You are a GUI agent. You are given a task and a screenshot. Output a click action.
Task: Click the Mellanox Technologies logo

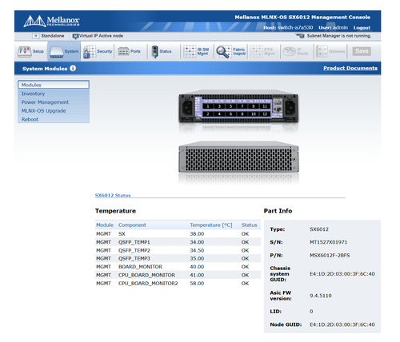click(52, 21)
